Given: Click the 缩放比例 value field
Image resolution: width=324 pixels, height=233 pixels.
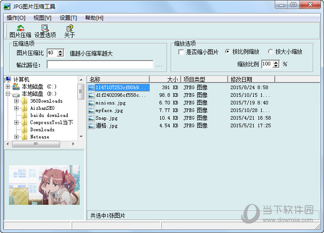Looking at the screenshot, I should click(x=268, y=64).
